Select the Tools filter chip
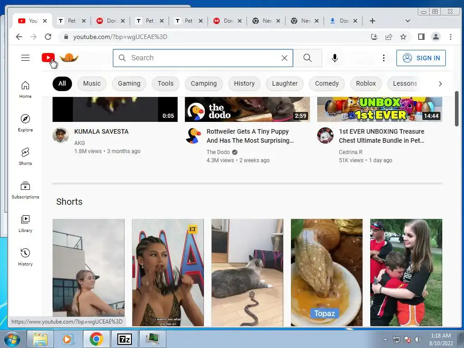464x348 pixels. tap(165, 83)
